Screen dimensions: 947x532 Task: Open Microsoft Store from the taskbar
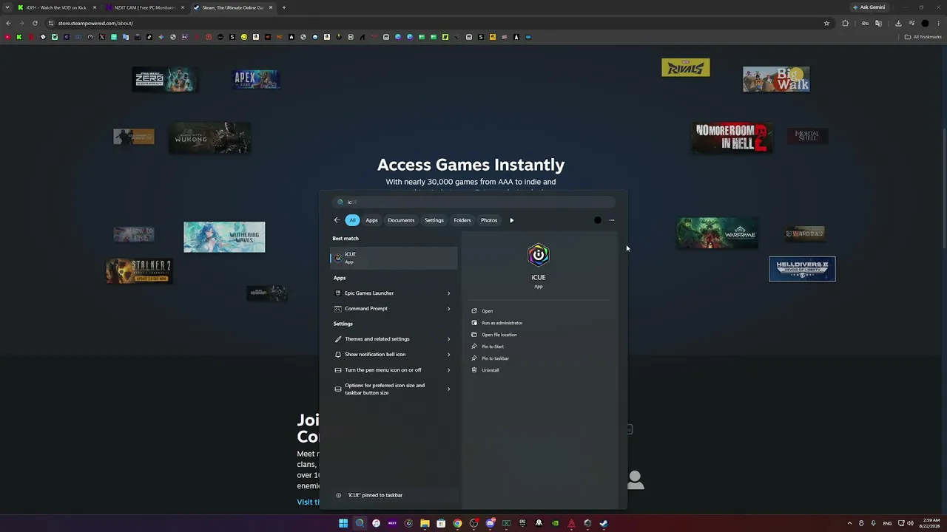click(x=441, y=523)
